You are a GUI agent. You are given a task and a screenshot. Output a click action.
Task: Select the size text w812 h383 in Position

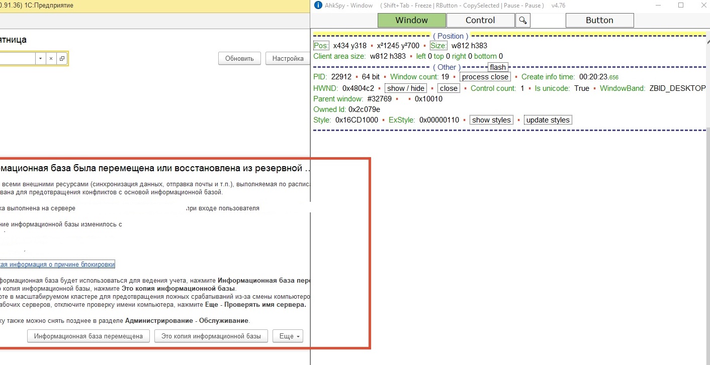click(x=469, y=46)
